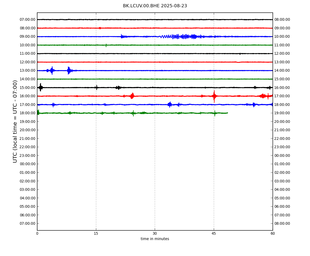Click the tall red spike on 16:00:00 trace
This screenshot has width=310, height=256.
pos(214,96)
